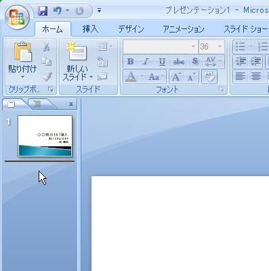Apply bullet list formatting
Viewport: 269px width, 271px height.
241,47
